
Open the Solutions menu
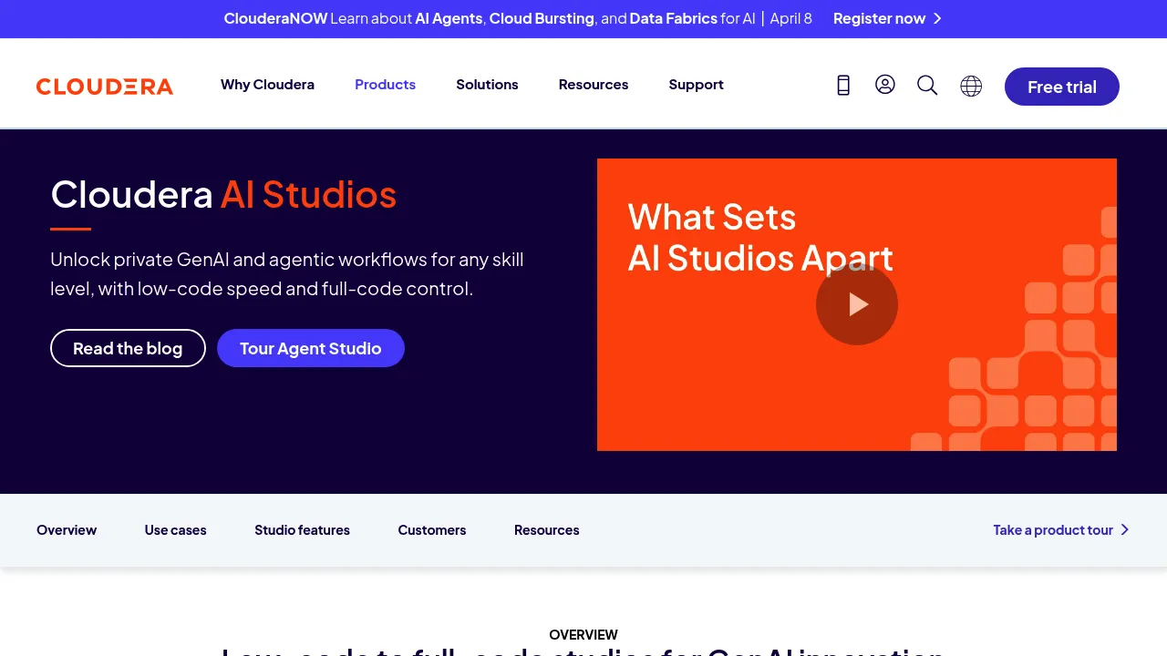487,85
